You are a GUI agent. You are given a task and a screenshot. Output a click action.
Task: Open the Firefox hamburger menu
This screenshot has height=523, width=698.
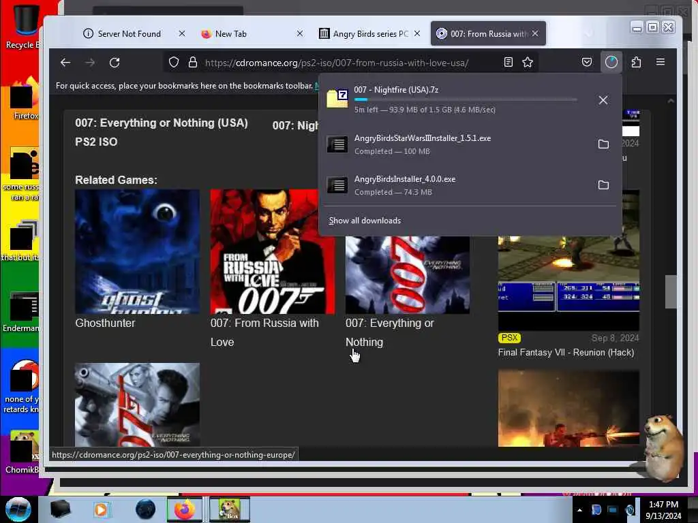tap(661, 62)
